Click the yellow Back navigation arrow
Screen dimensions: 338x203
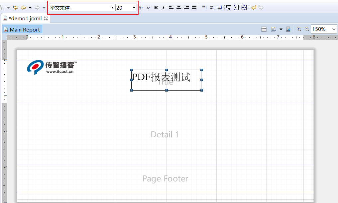(23, 8)
